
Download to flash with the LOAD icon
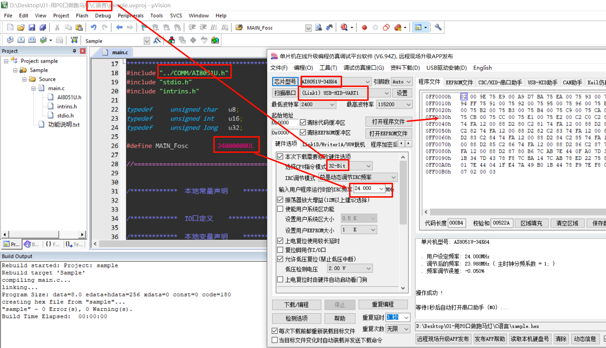coord(74,40)
